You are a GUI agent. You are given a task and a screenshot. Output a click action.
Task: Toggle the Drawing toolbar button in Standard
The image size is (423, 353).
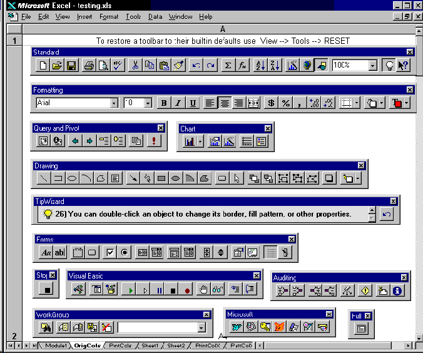(x=321, y=65)
